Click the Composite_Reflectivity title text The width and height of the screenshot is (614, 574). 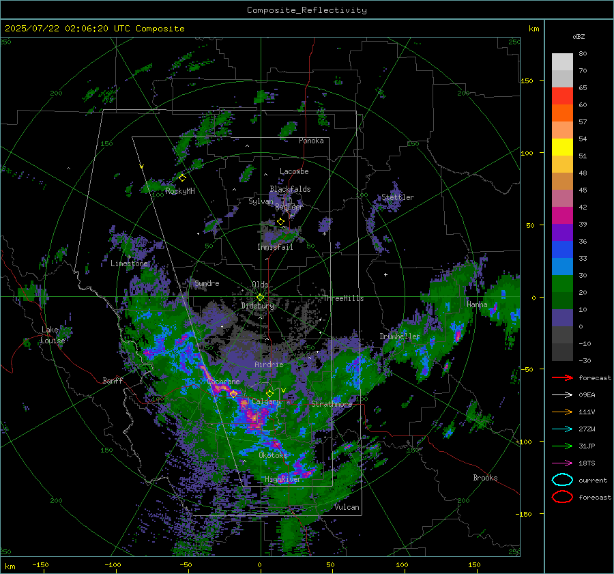pos(307,10)
